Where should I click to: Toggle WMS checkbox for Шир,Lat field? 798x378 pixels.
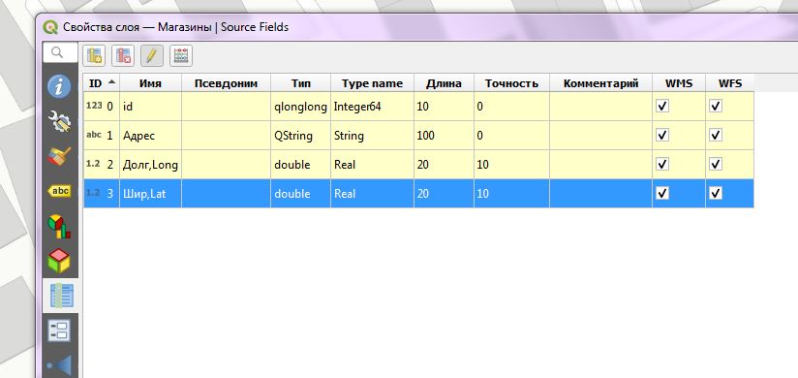point(662,193)
